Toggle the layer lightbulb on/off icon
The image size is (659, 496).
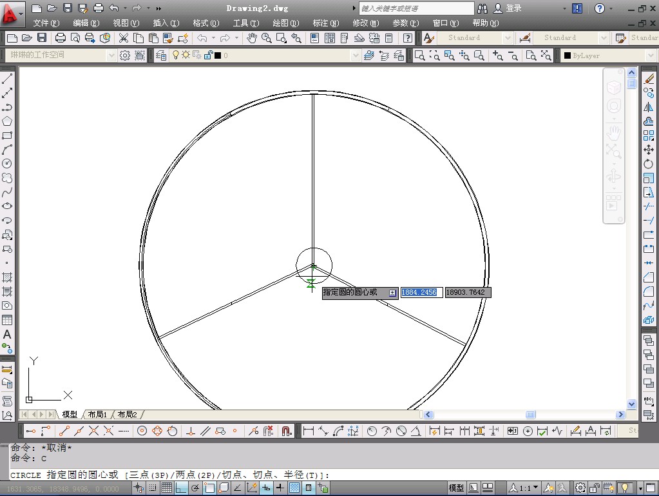click(x=175, y=55)
